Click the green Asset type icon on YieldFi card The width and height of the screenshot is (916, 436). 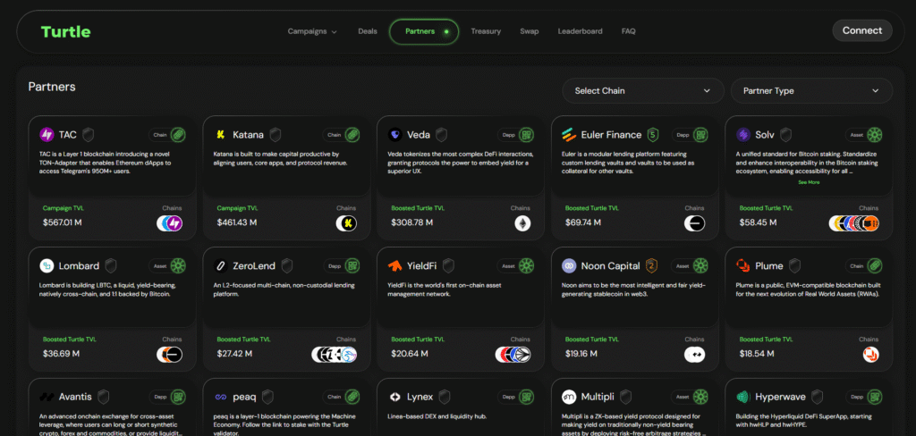[527, 266]
